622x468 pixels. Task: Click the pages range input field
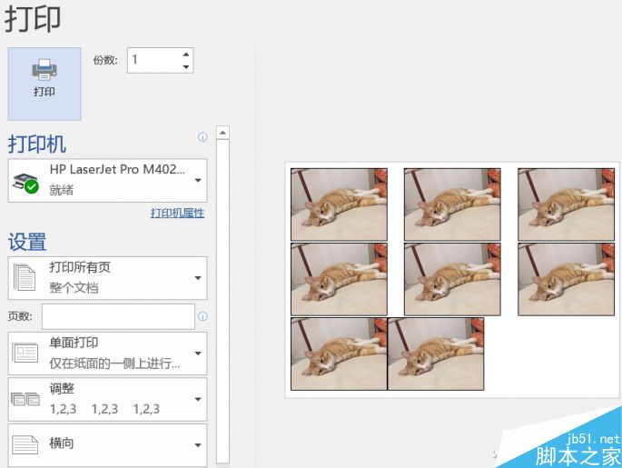tap(118, 316)
